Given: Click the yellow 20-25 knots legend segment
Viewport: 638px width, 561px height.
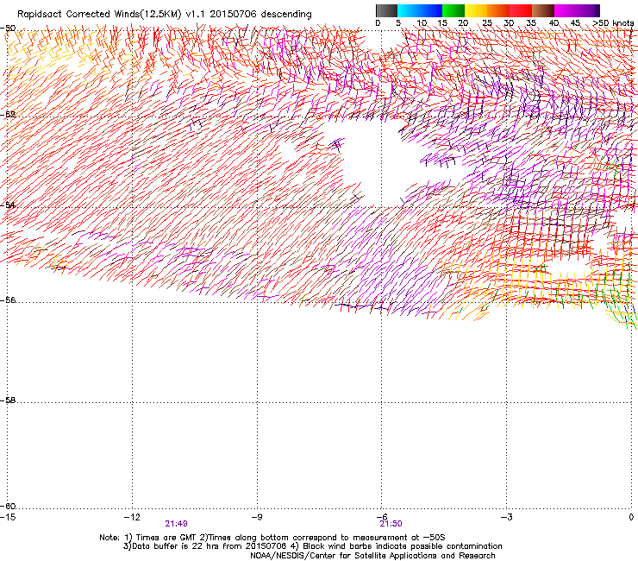Looking at the screenshot, I should point(476,10).
